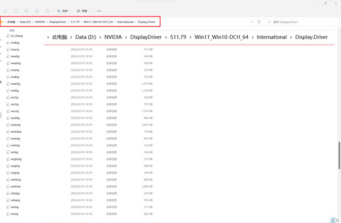Select the nvdmig file in the list
Screen dimensions: 341x223
click(15, 125)
